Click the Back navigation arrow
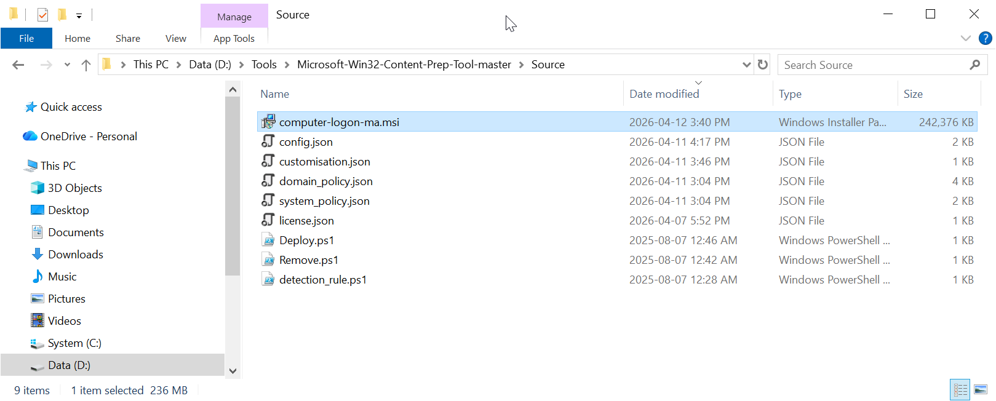 (18, 65)
